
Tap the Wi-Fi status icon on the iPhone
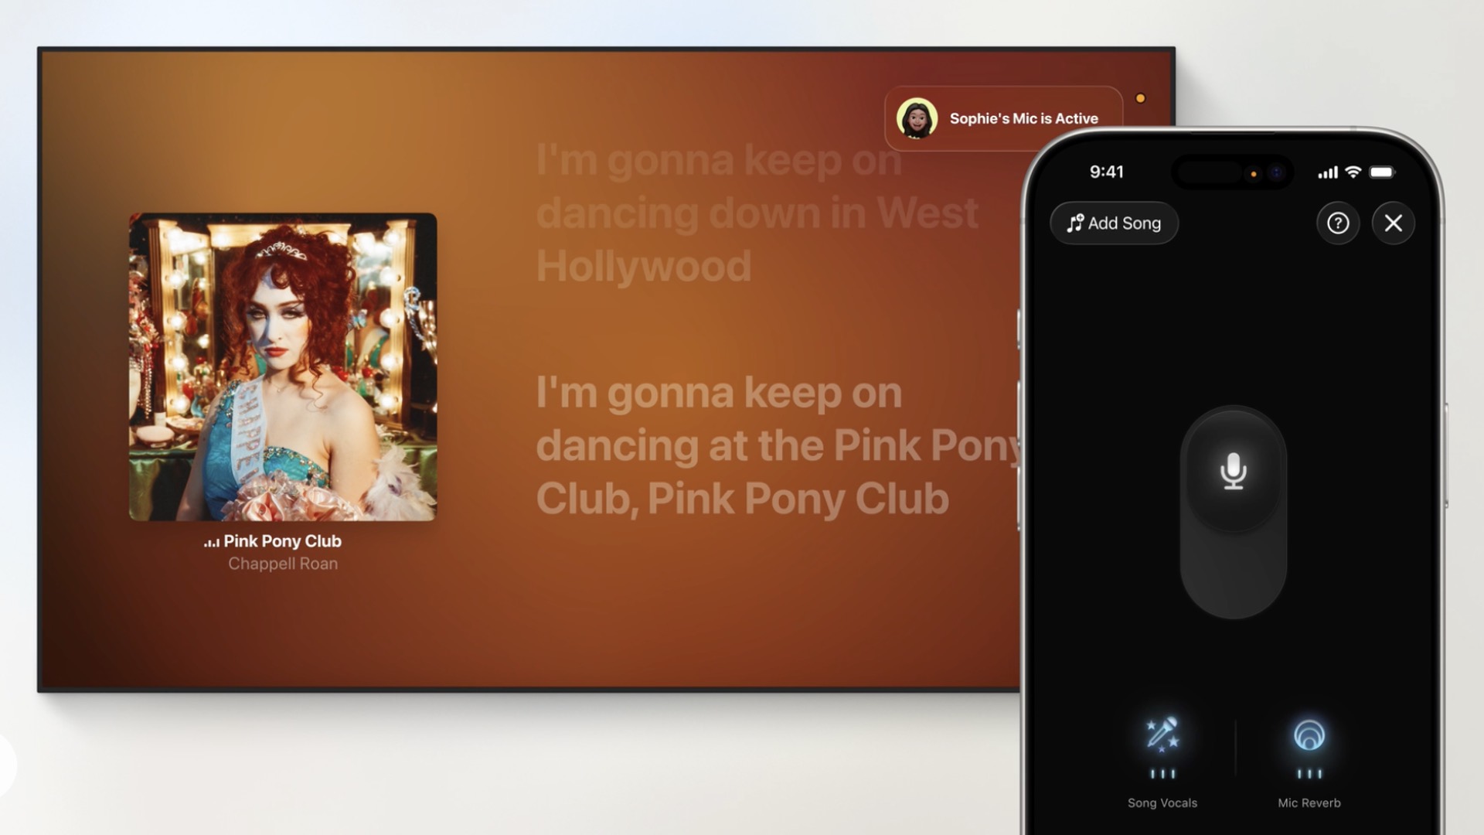pyautogui.click(x=1353, y=172)
